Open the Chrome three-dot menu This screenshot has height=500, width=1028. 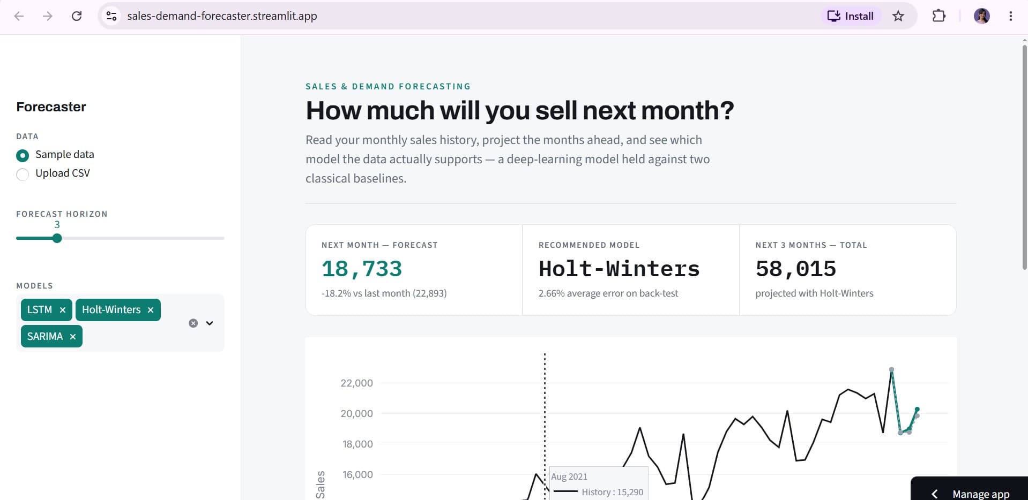1010,16
